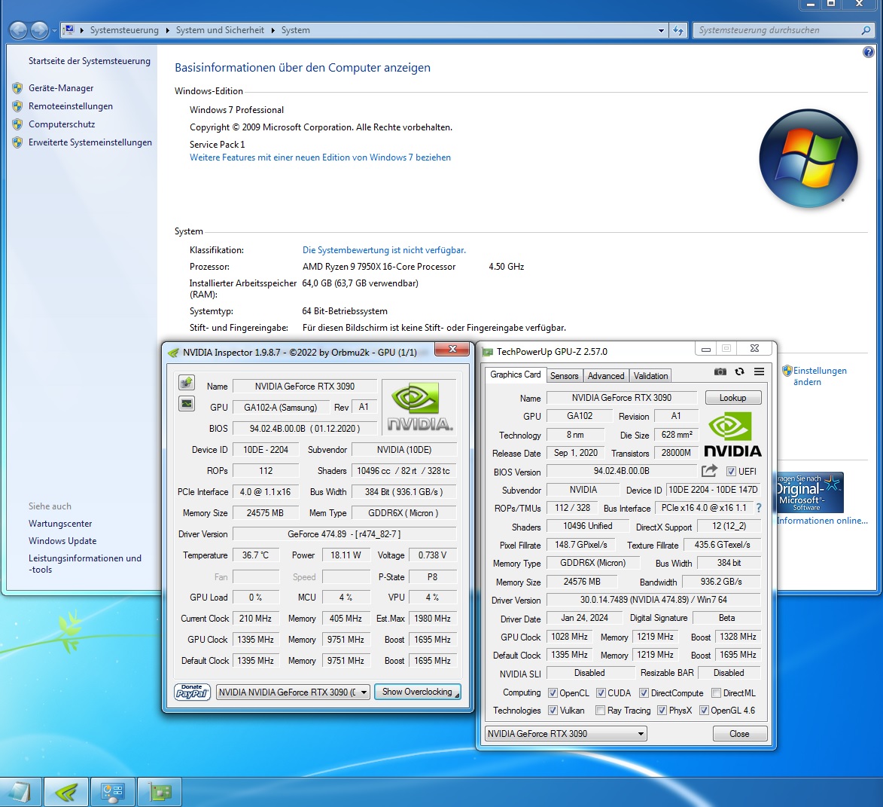This screenshot has width=883, height=807.
Task: Click the Control Panel taskbar icon
Action: [x=113, y=793]
